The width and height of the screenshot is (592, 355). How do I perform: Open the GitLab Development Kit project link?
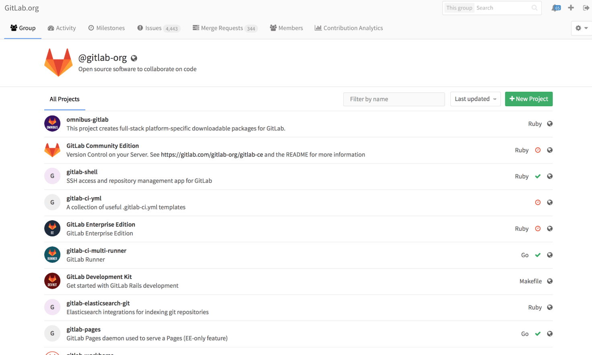coord(99,277)
